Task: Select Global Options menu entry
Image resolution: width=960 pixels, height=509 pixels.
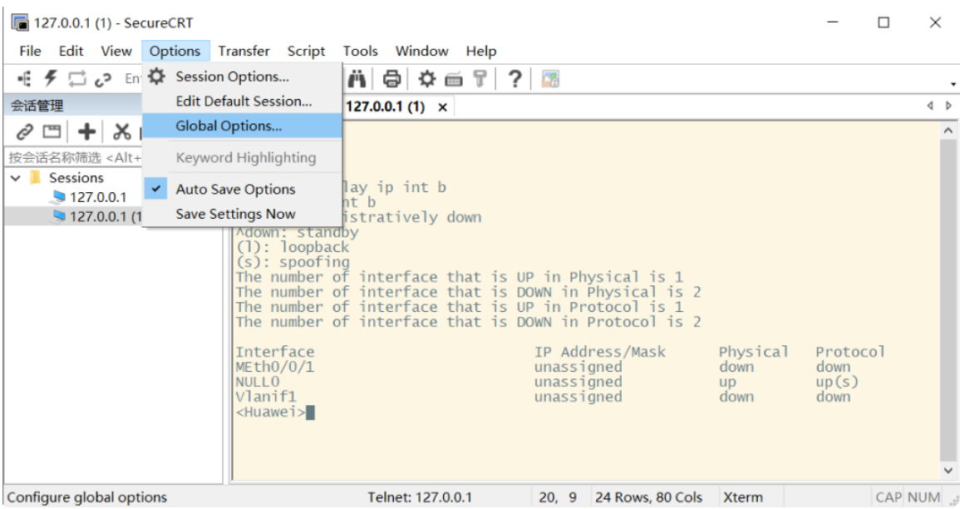Action: click(229, 126)
